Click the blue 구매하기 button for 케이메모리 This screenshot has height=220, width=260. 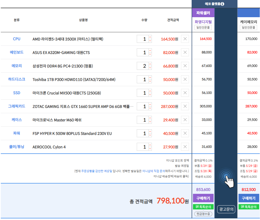click(249, 198)
